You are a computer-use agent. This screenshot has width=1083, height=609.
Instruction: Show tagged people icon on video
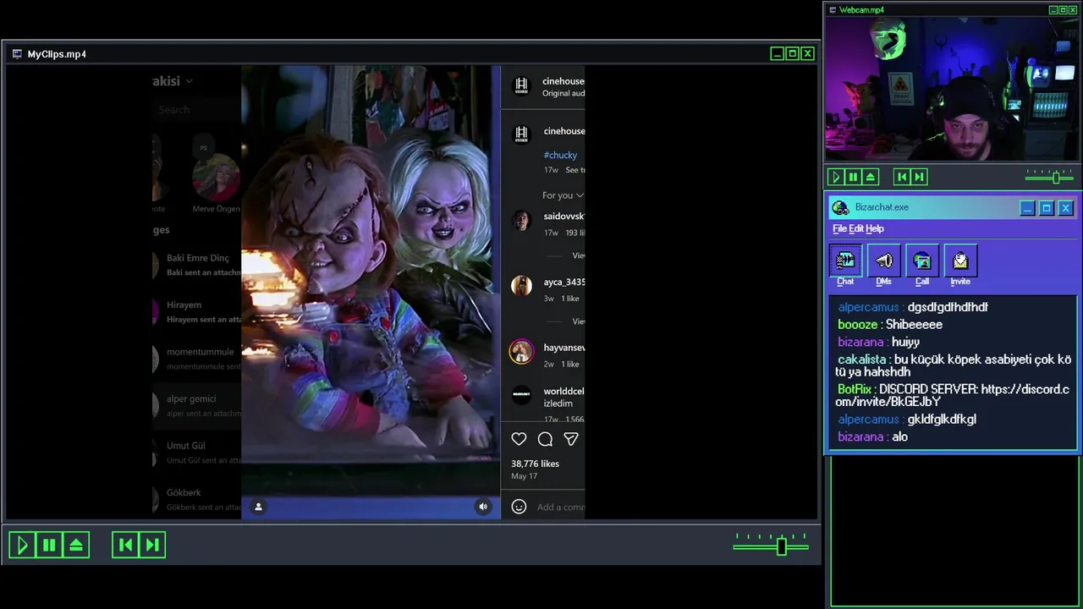click(258, 507)
